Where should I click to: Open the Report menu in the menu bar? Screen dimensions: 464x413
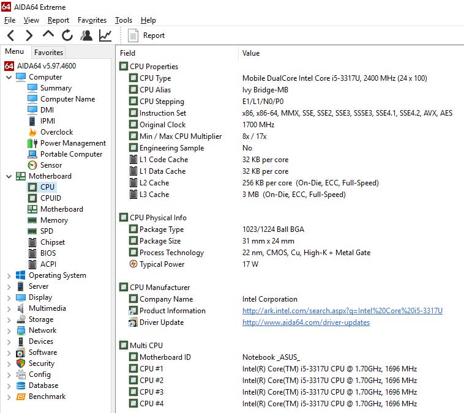[x=58, y=20]
